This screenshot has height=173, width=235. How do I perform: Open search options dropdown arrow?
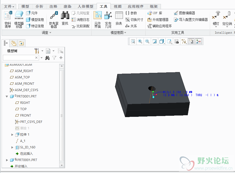point(41,58)
